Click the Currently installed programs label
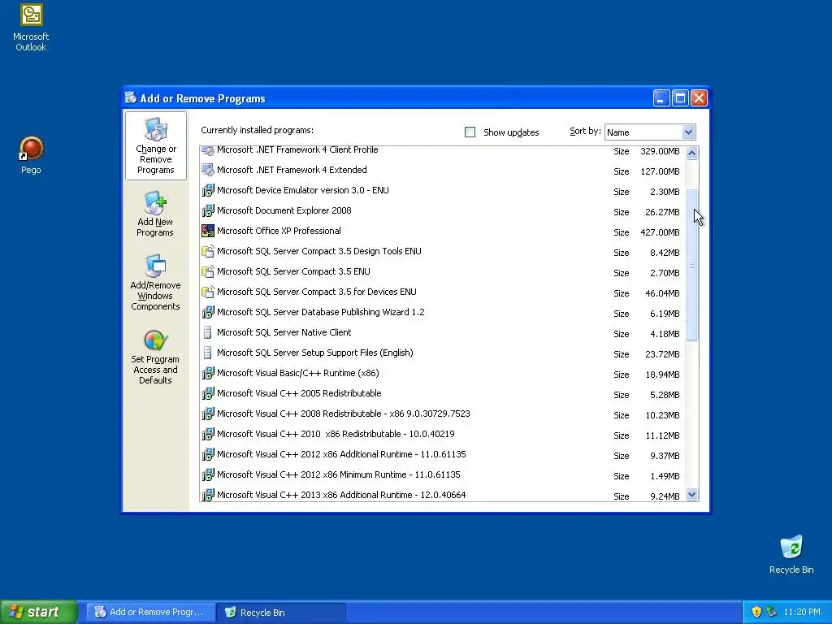The width and height of the screenshot is (832, 624). [258, 131]
